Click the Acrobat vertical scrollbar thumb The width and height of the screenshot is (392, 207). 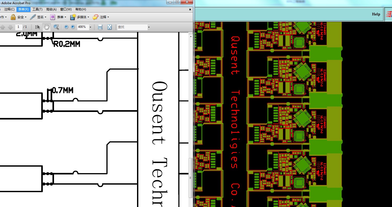click(191, 178)
